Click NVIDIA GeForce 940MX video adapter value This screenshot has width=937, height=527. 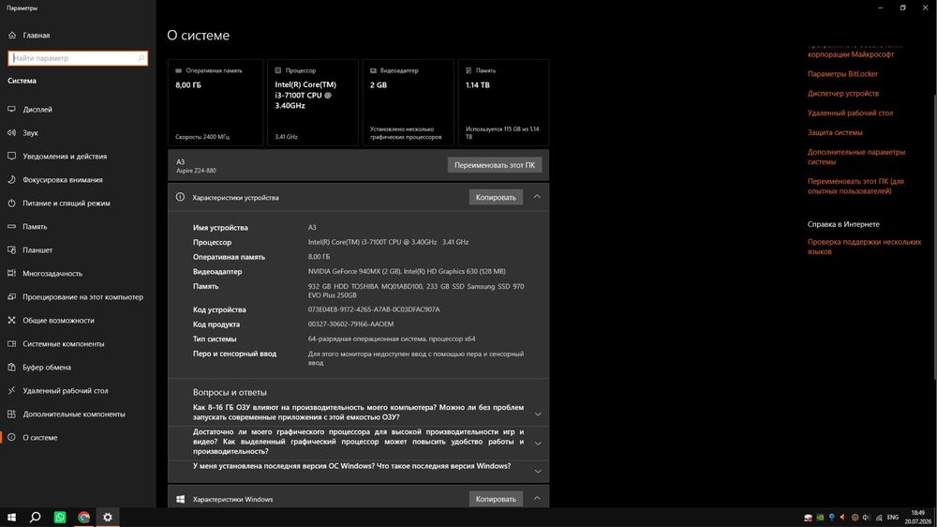(407, 272)
